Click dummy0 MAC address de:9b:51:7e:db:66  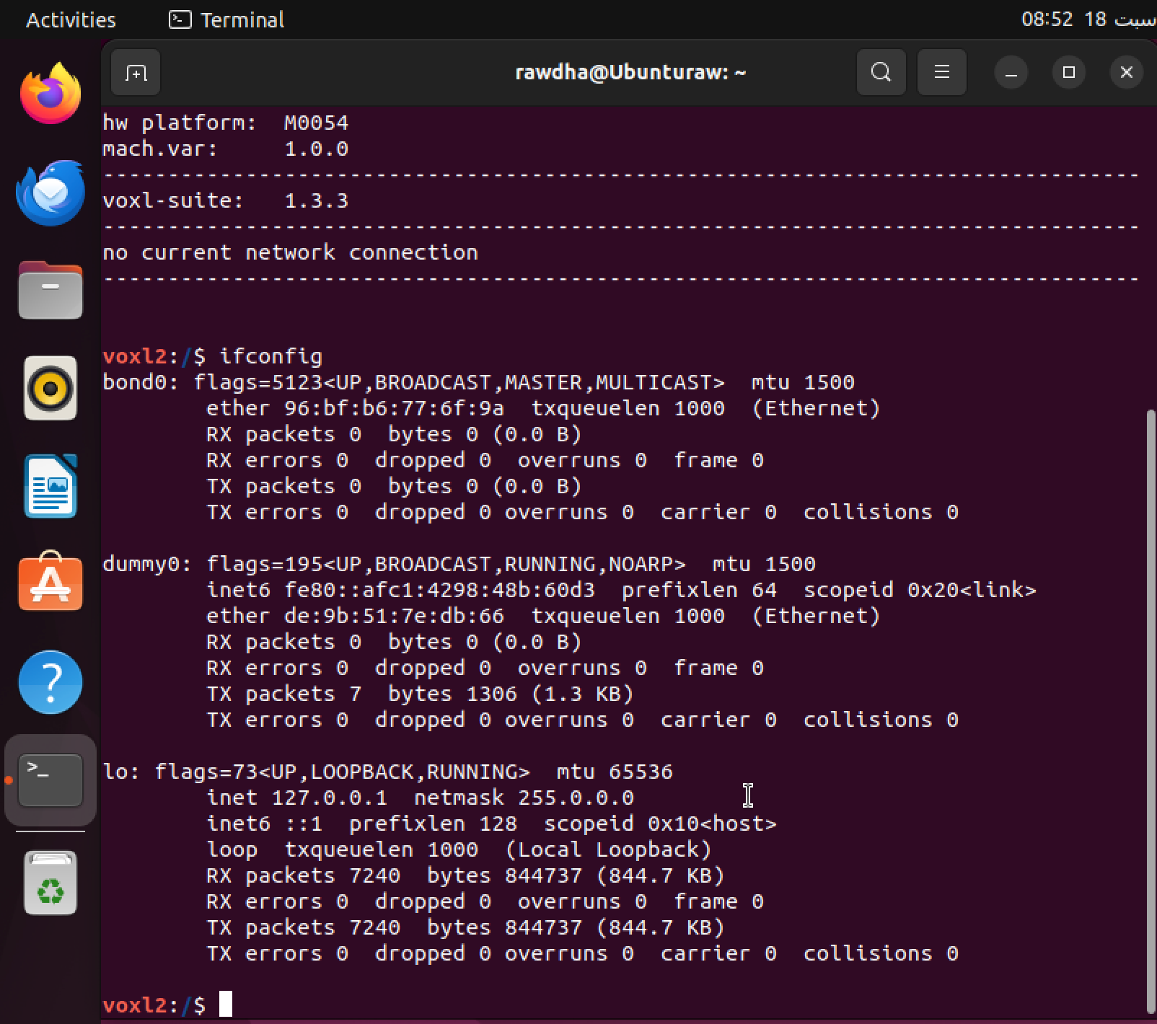(394, 616)
